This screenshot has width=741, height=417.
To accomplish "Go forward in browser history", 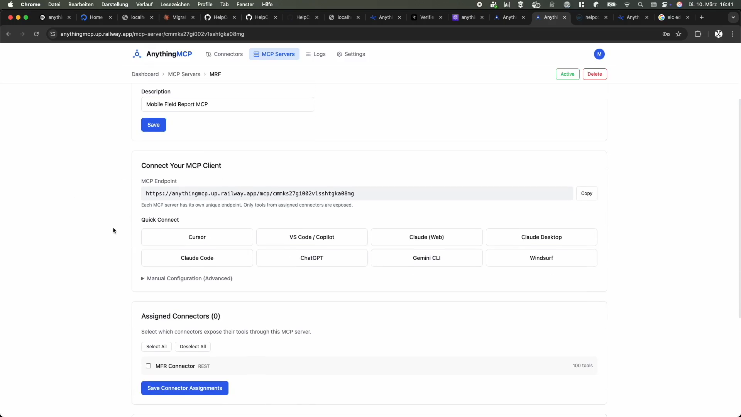I will [22, 34].
